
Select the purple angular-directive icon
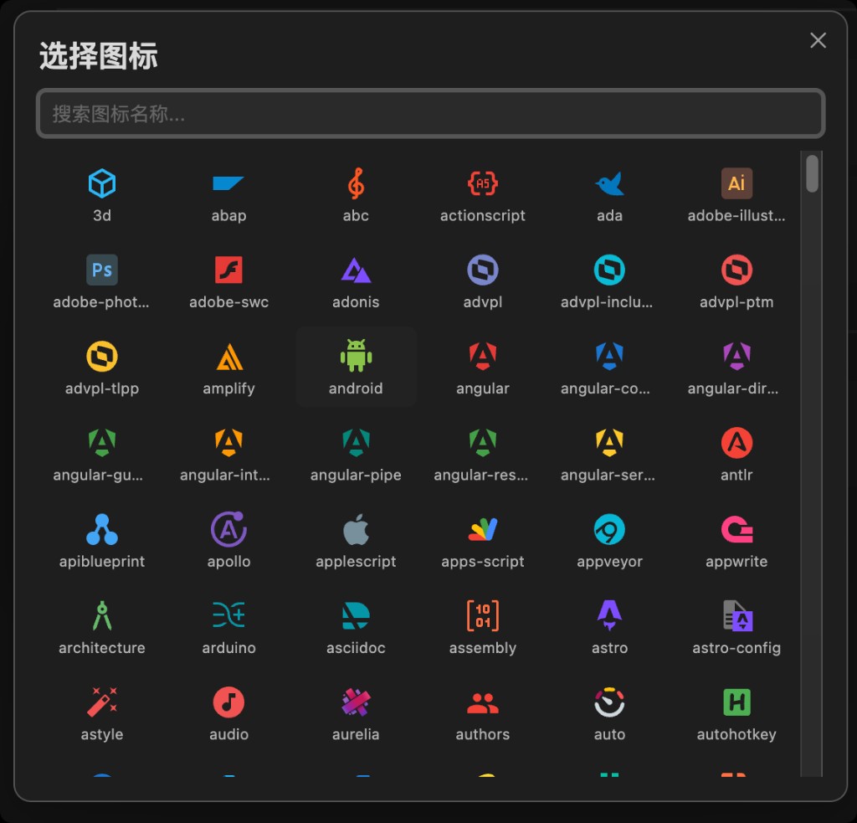click(x=736, y=356)
